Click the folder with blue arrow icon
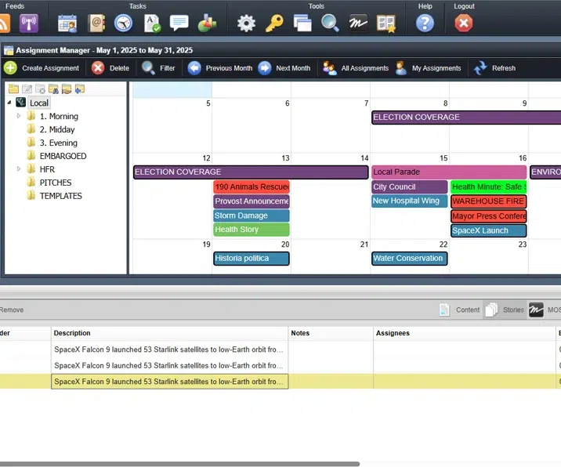Viewport: 561px width, 467px height. 80,89
